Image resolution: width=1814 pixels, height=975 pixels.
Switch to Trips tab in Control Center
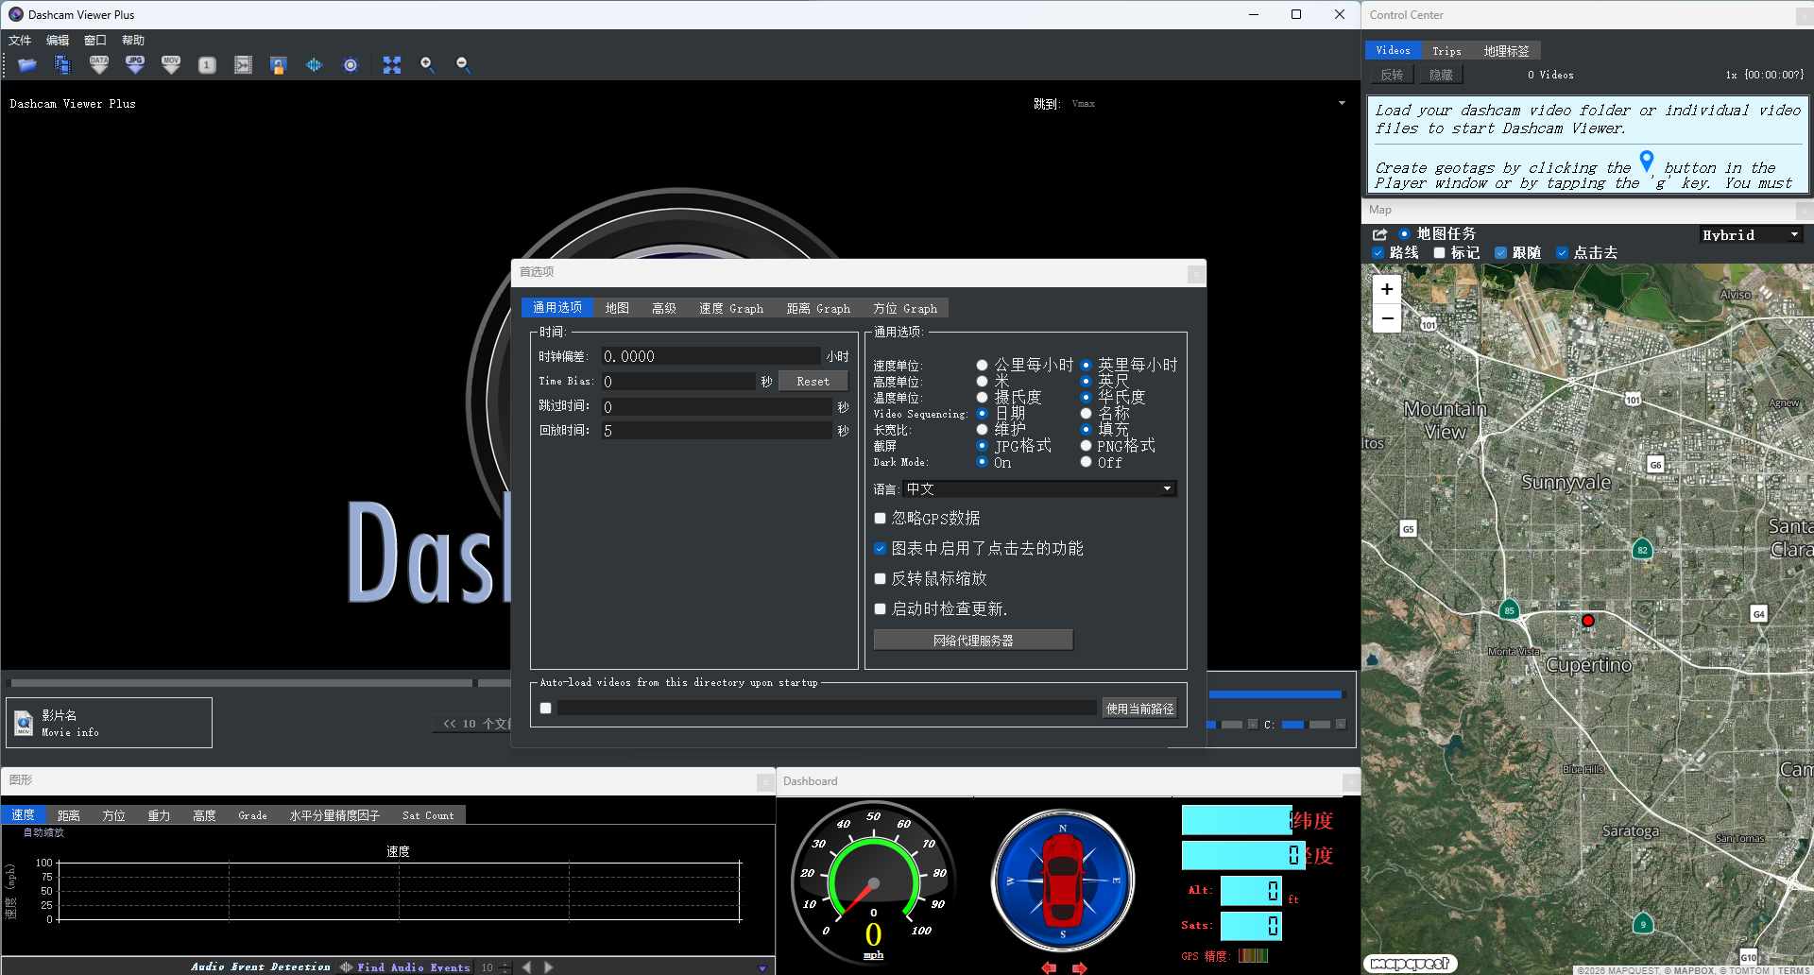coord(1446,51)
